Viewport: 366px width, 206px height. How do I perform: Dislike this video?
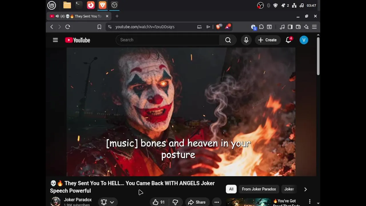(x=175, y=202)
